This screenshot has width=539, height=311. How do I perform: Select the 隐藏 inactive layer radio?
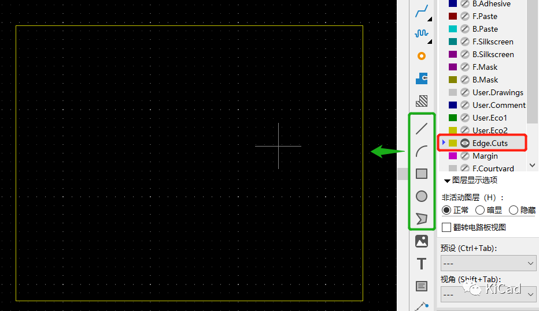click(x=513, y=210)
